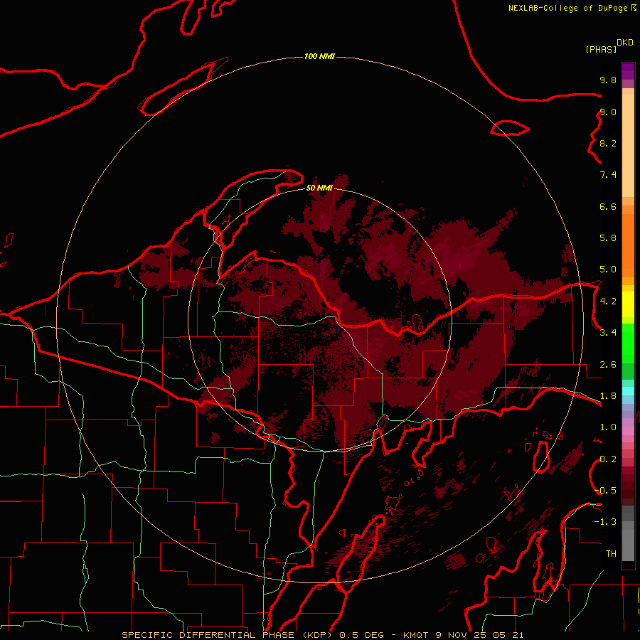Screen dimensions: 640x640
Task: Pick the purple segment of the color scale
Action: [628, 72]
